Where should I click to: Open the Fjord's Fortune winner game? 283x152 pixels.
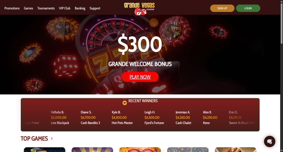pos(154,123)
